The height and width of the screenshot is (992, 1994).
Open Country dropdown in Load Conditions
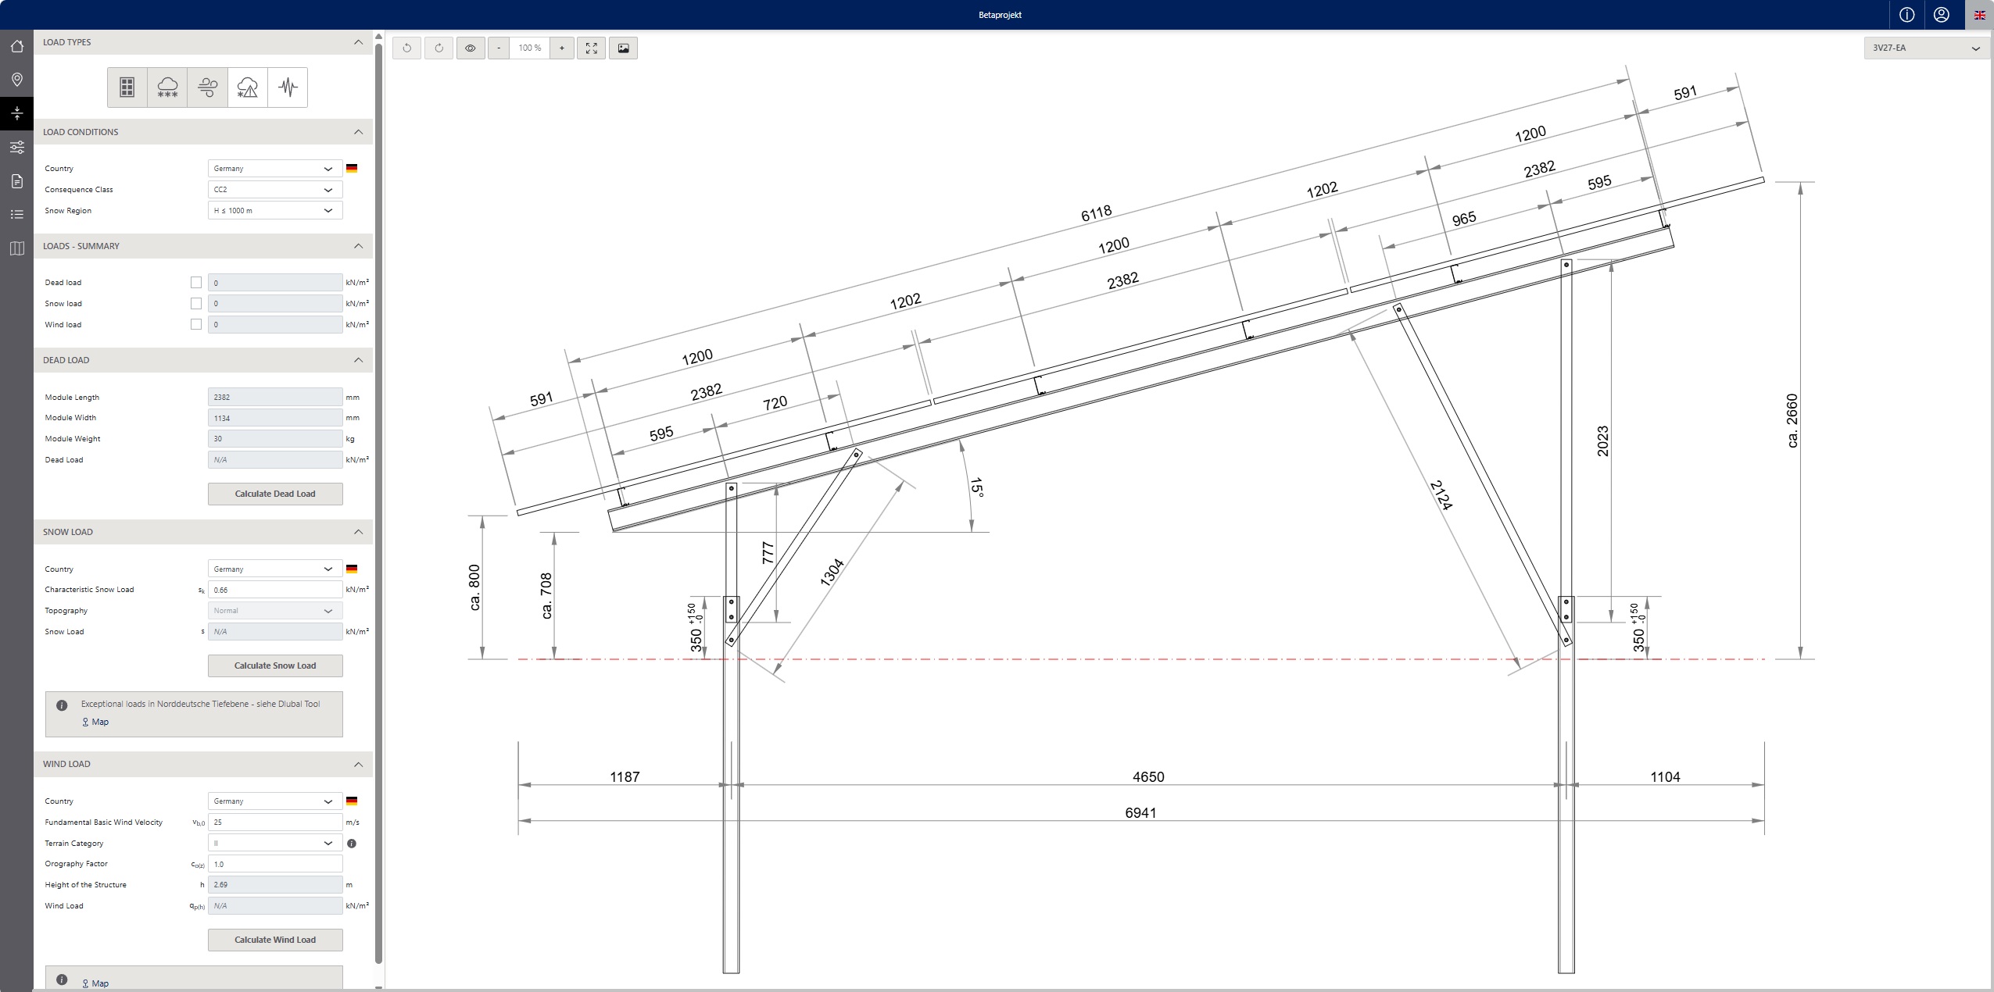pos(275,169)
